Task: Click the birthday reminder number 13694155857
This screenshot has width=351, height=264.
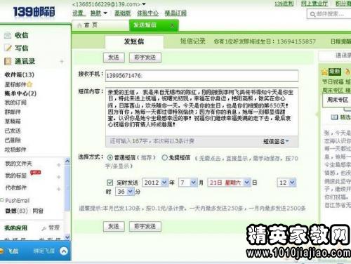Action: point(296,41)
